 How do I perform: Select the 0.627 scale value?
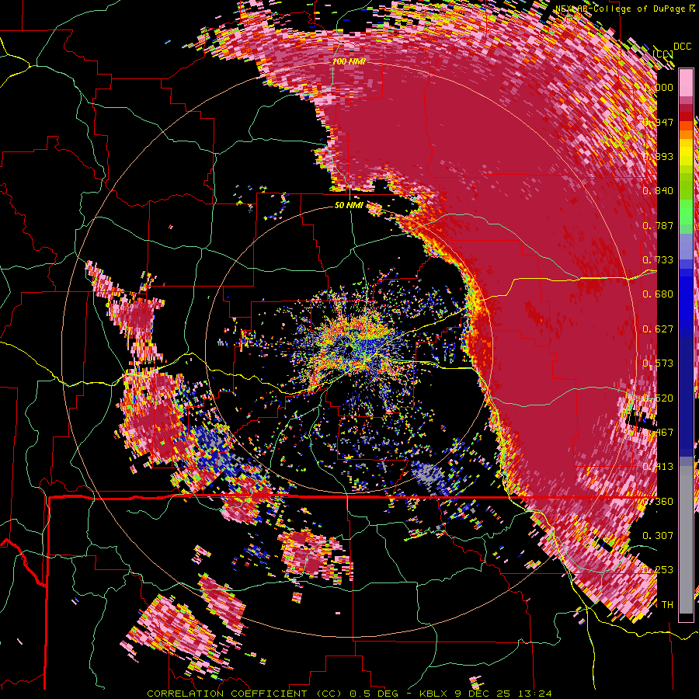pyautogui.click(x=658, y=329)
